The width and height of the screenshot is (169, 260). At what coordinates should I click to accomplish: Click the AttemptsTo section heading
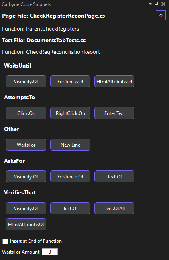[x=19, y=97]
